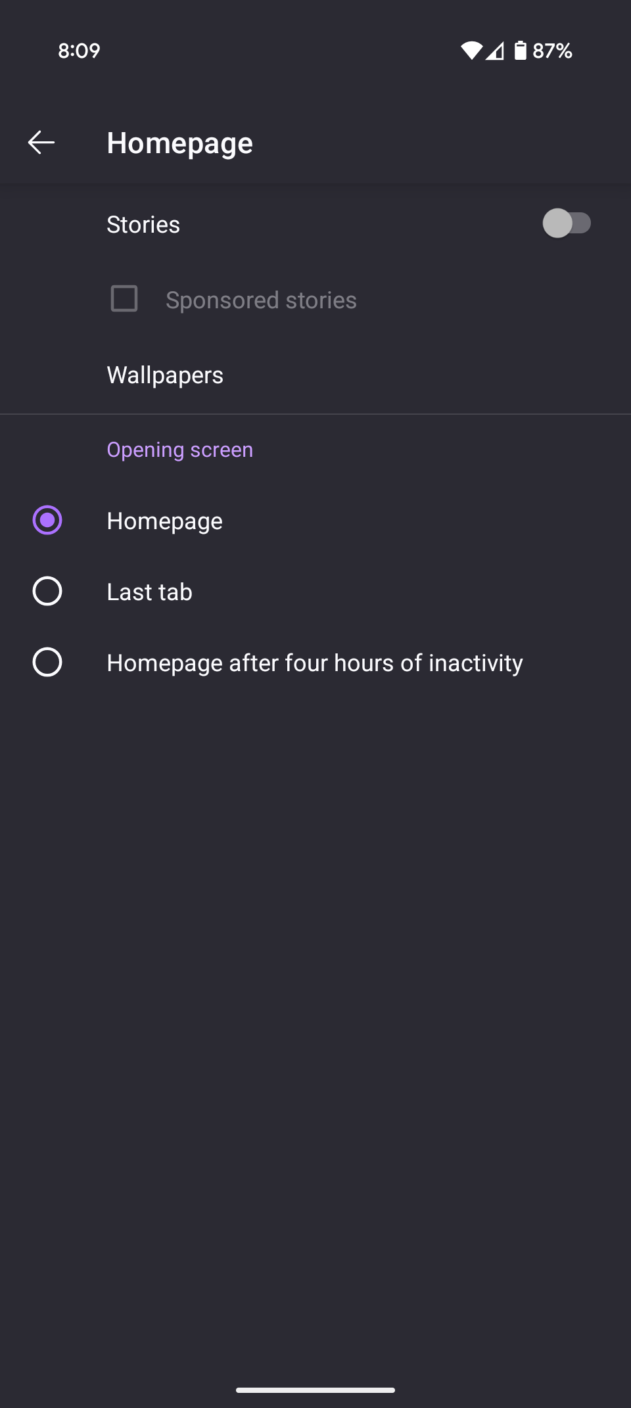Tap the 8:09 clock in status bar
The height and width of the screenshot is (1408, 631).
79,51
